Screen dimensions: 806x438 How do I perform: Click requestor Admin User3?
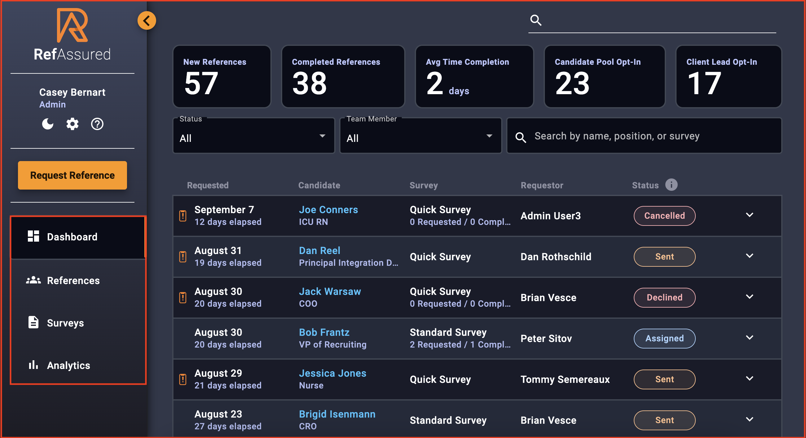click(550, 216)
